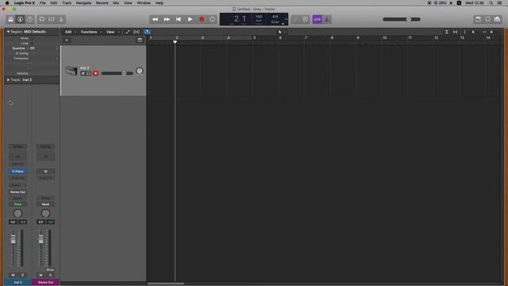Click the Inst 2 track pan knob

coord(140,71)
